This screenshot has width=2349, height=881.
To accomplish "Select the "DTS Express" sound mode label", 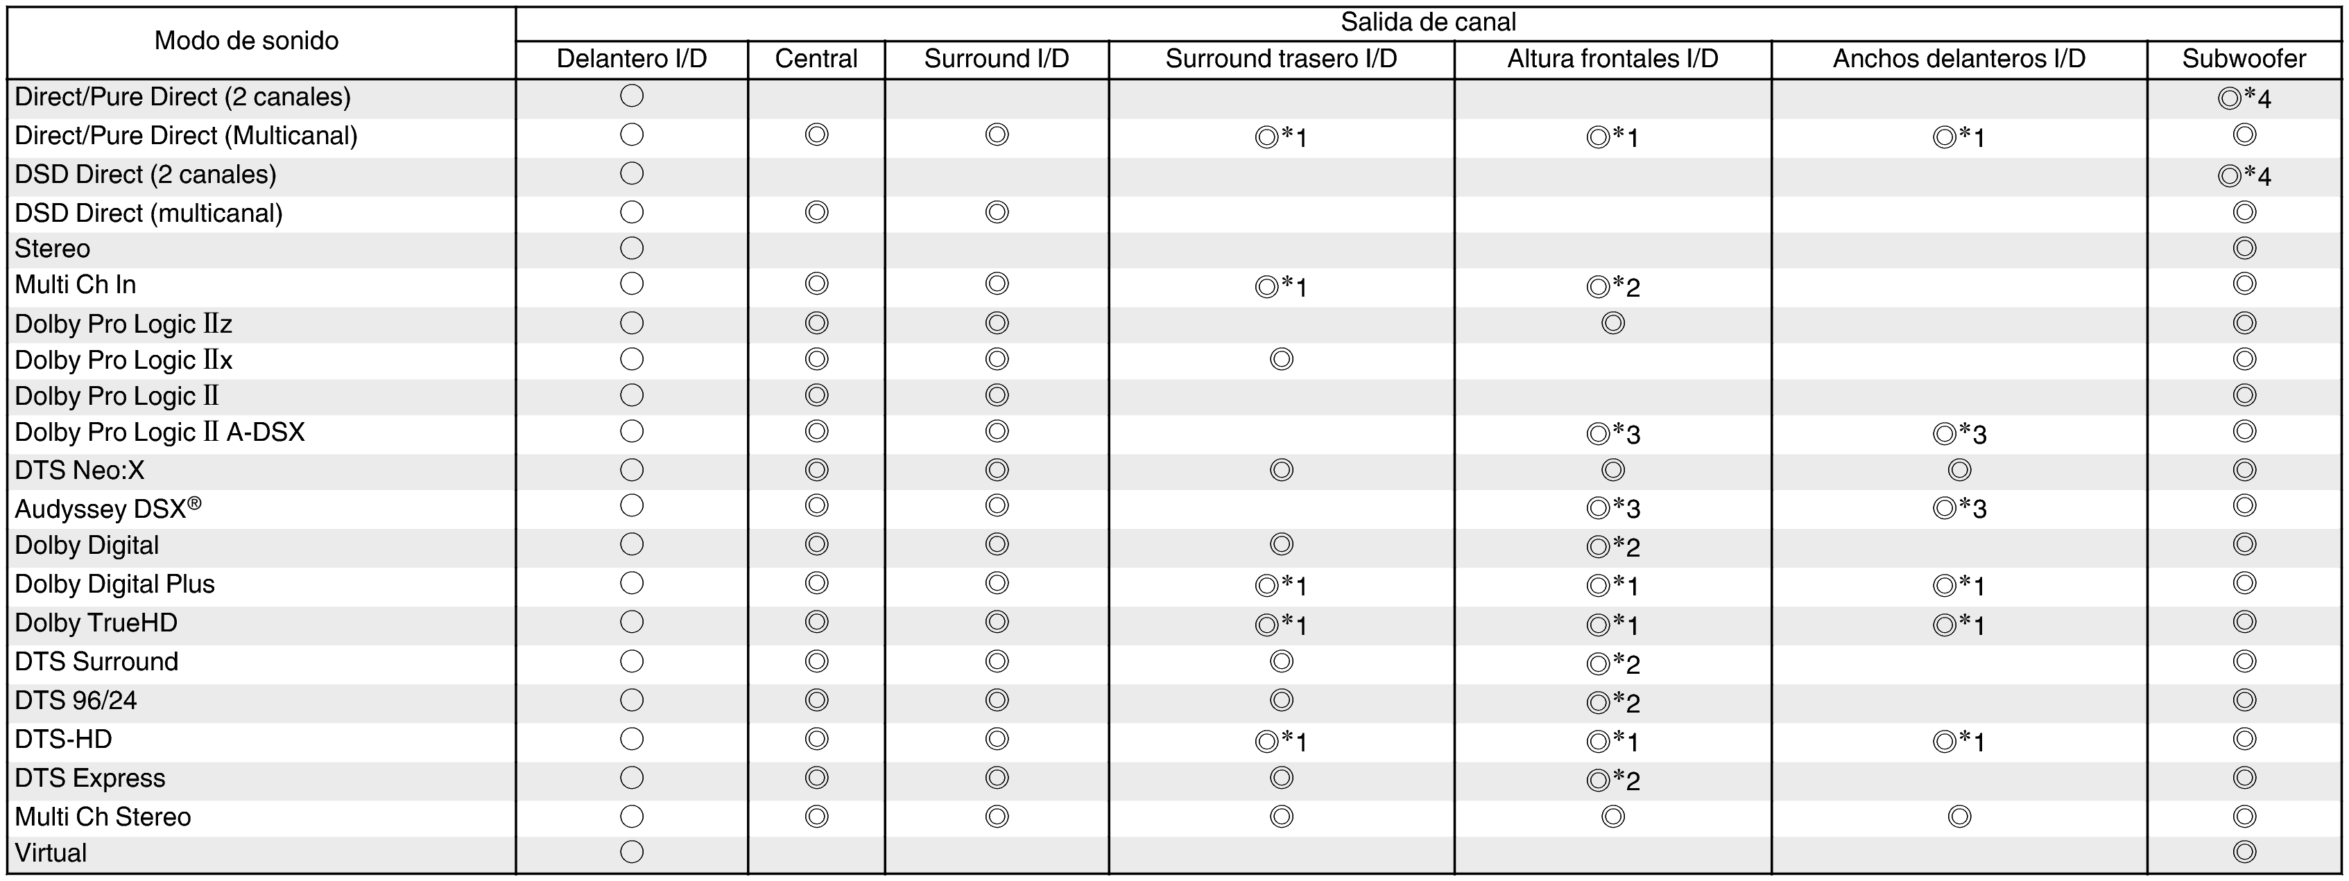I will pos(90,778).
